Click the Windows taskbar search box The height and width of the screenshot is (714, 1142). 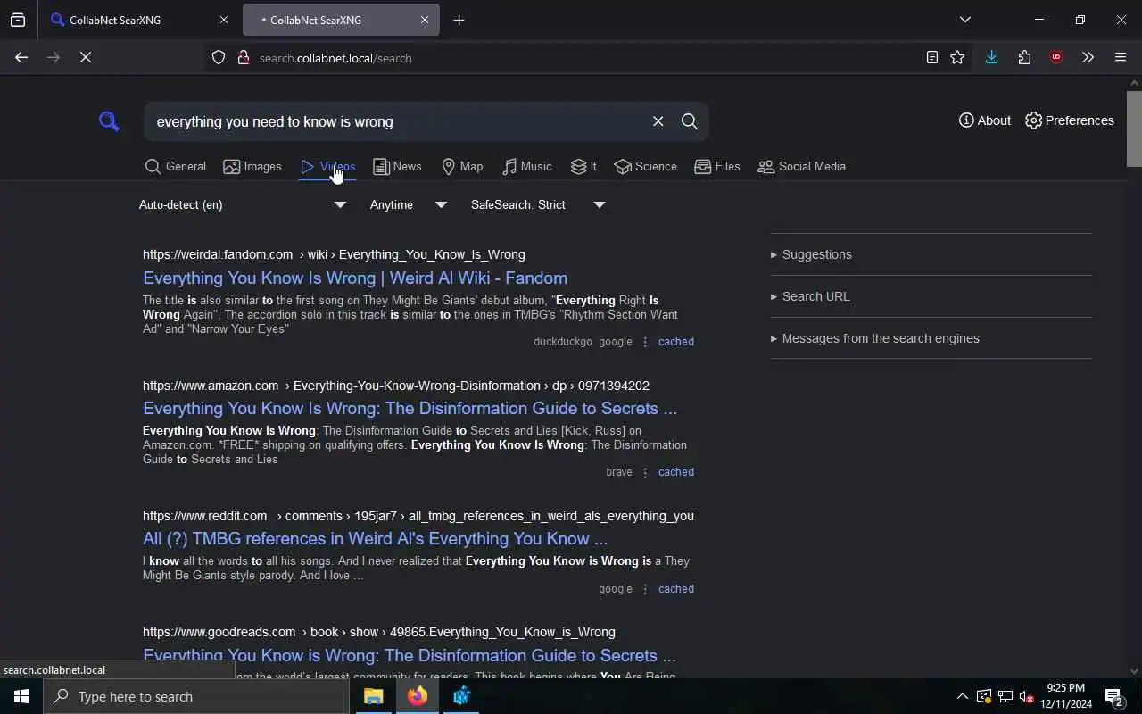pyautogui.click(x=196, y=696)
